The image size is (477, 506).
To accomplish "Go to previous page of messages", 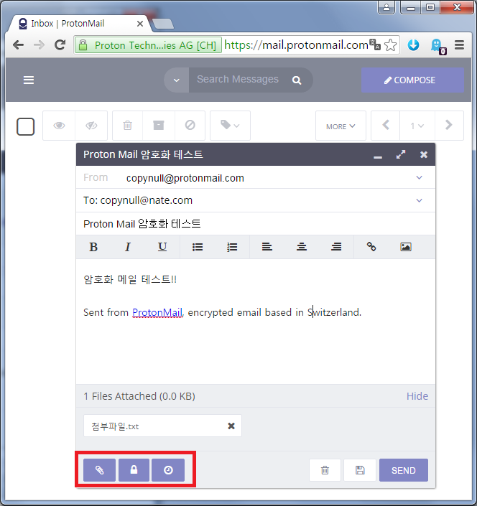I will [x=386, y=125].
